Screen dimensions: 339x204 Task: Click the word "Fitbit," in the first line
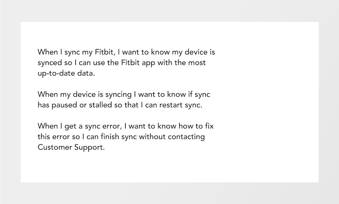(105, 52)
